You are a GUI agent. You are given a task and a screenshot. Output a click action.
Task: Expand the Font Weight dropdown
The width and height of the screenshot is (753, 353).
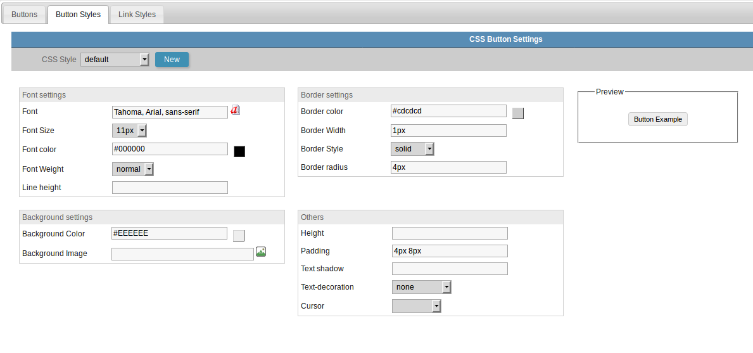coord(133,169)
